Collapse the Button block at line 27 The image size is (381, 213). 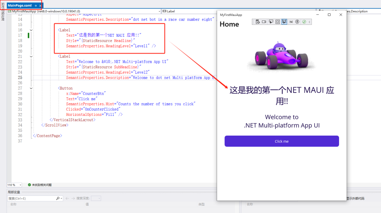click(31, 88)
